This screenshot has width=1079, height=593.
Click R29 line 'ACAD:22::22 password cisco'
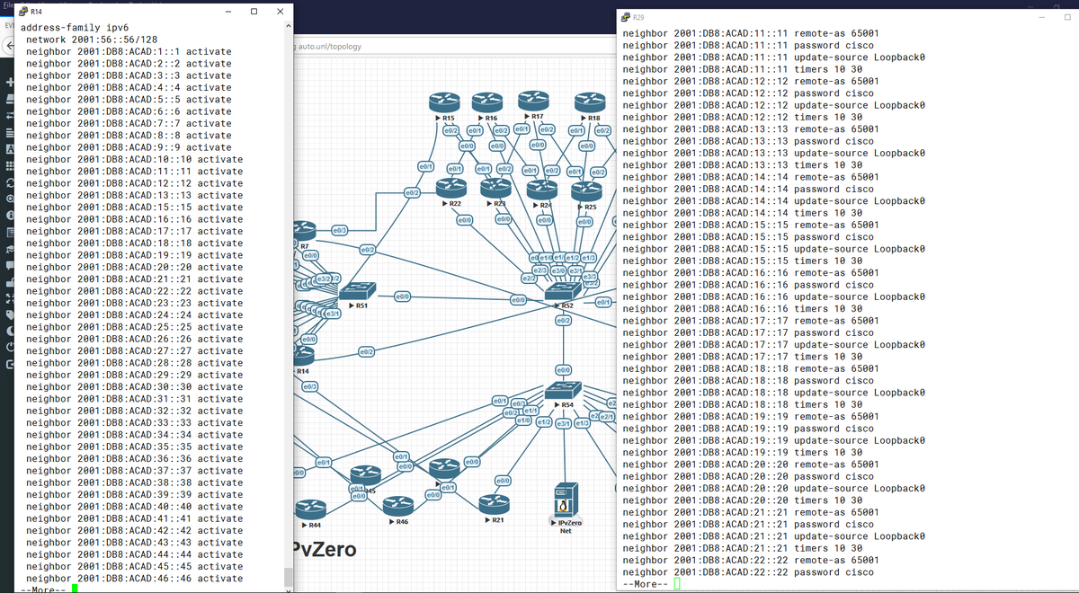[747, 572]
